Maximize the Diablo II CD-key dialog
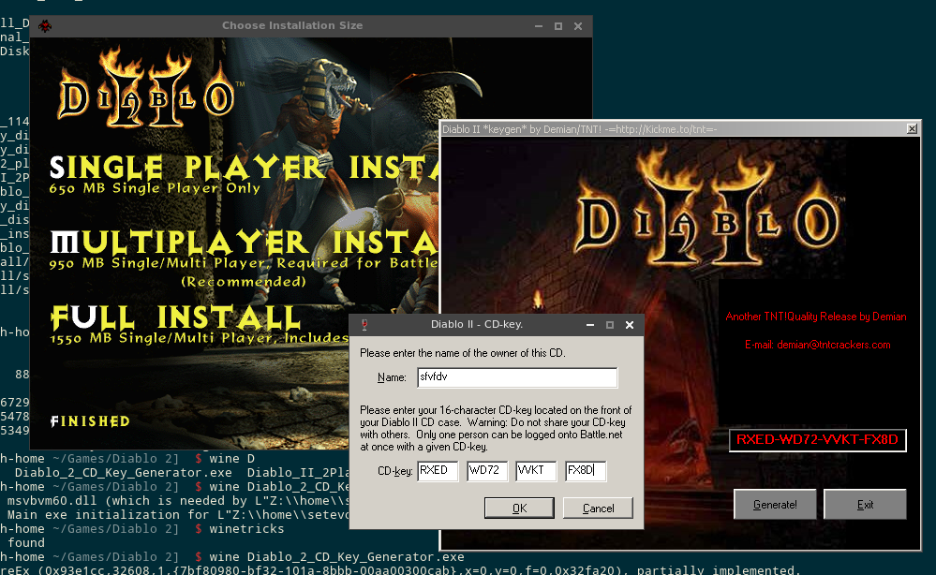The height and width of the screenshot is (575, 936). 609,325
